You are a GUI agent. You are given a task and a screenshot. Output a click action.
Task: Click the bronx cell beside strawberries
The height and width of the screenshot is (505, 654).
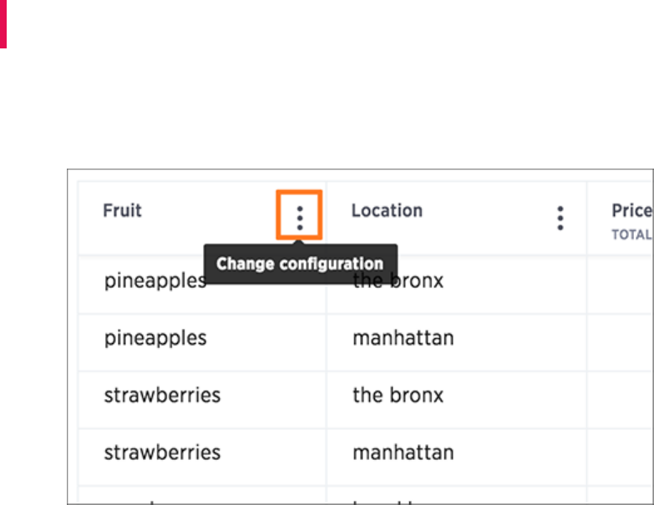point(398,395)
